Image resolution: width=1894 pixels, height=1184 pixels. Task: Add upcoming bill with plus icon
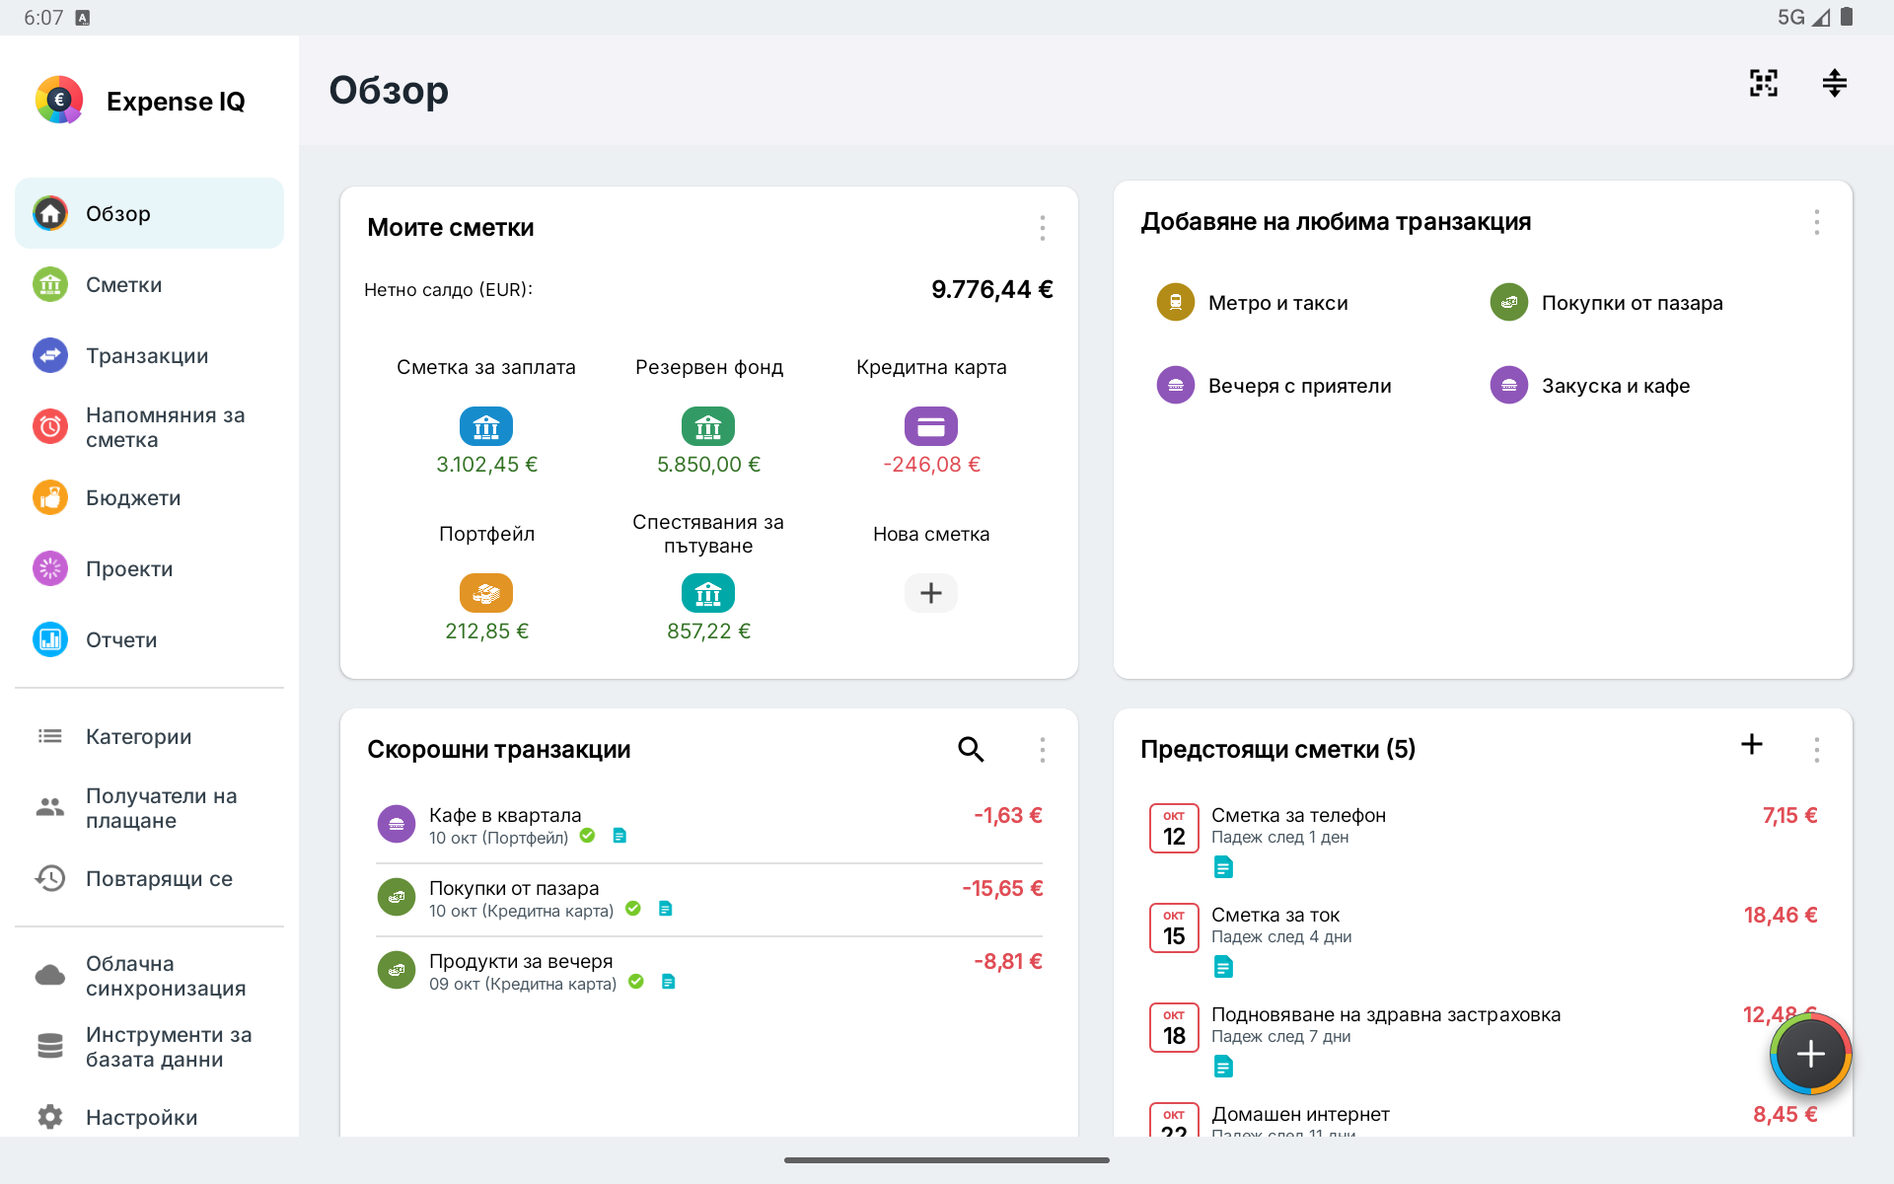tap(1752, 745)
